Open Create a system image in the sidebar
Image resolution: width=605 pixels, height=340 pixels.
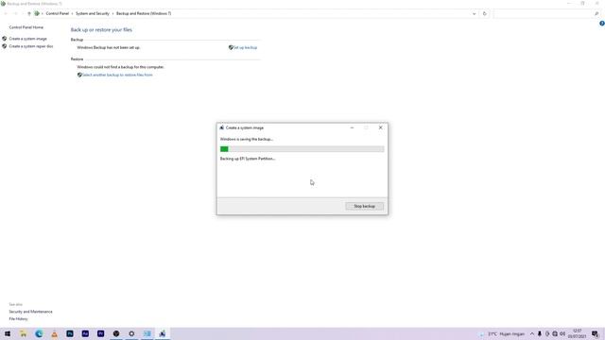(27, 39)
